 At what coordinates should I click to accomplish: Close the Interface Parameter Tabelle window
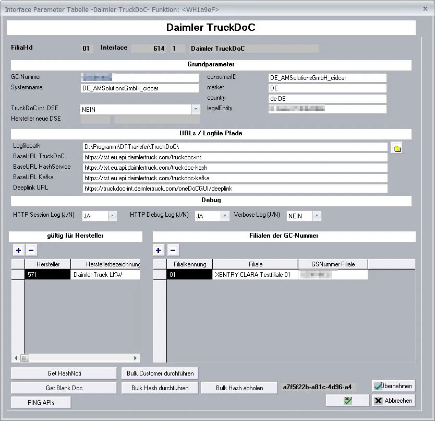click(x=425, y=9)
